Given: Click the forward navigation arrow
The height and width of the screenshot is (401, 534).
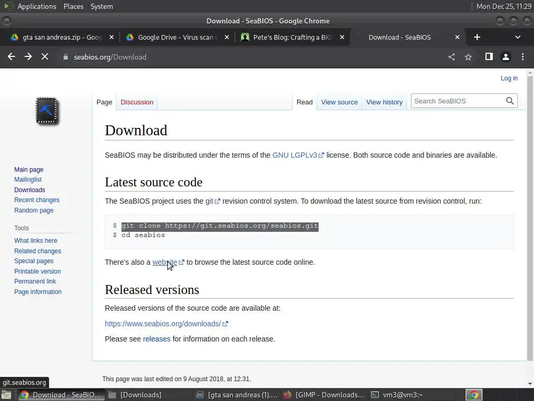Looking at the screenshot, I should point(28,57).
